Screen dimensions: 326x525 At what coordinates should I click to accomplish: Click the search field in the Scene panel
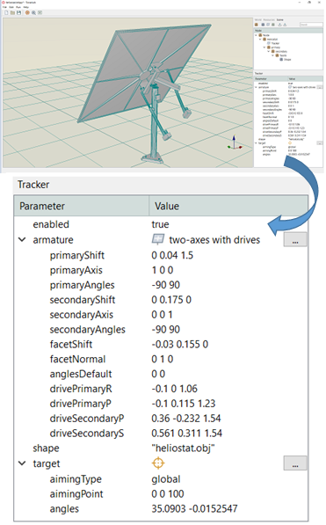point(311,25)
